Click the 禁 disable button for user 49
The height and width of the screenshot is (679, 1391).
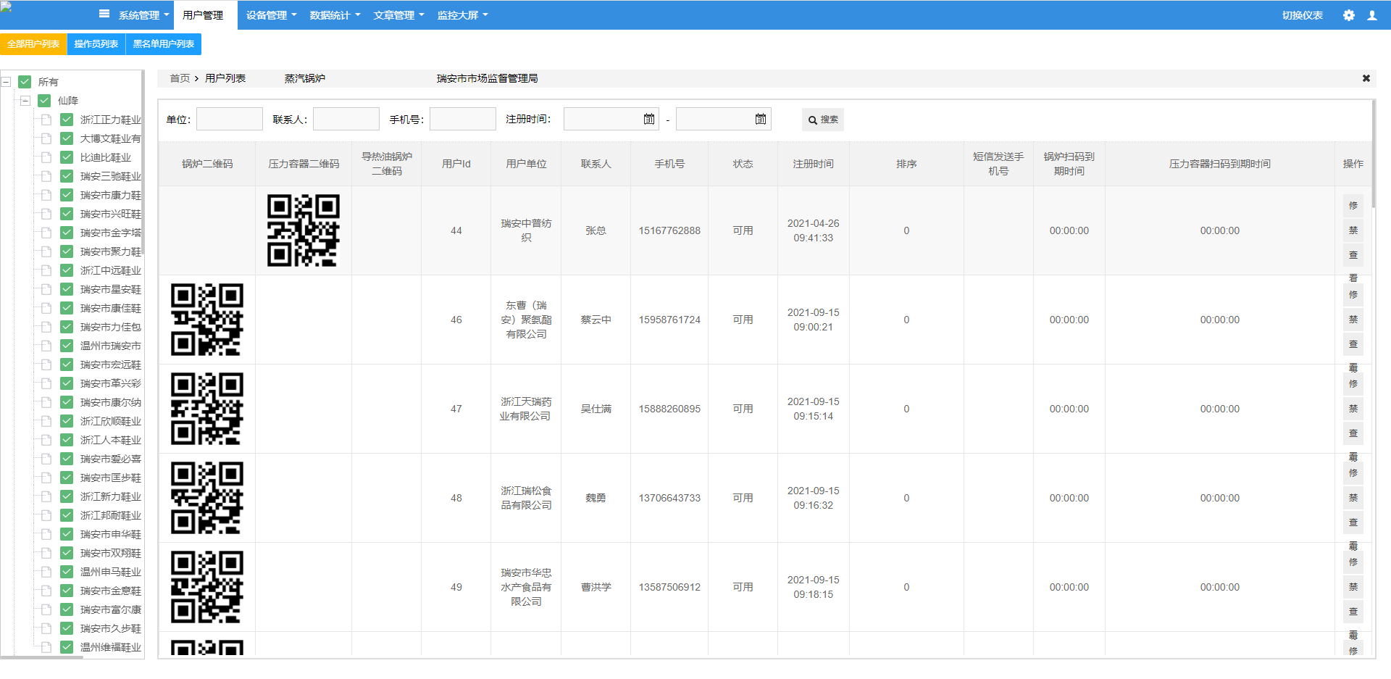coord(1353,587)
